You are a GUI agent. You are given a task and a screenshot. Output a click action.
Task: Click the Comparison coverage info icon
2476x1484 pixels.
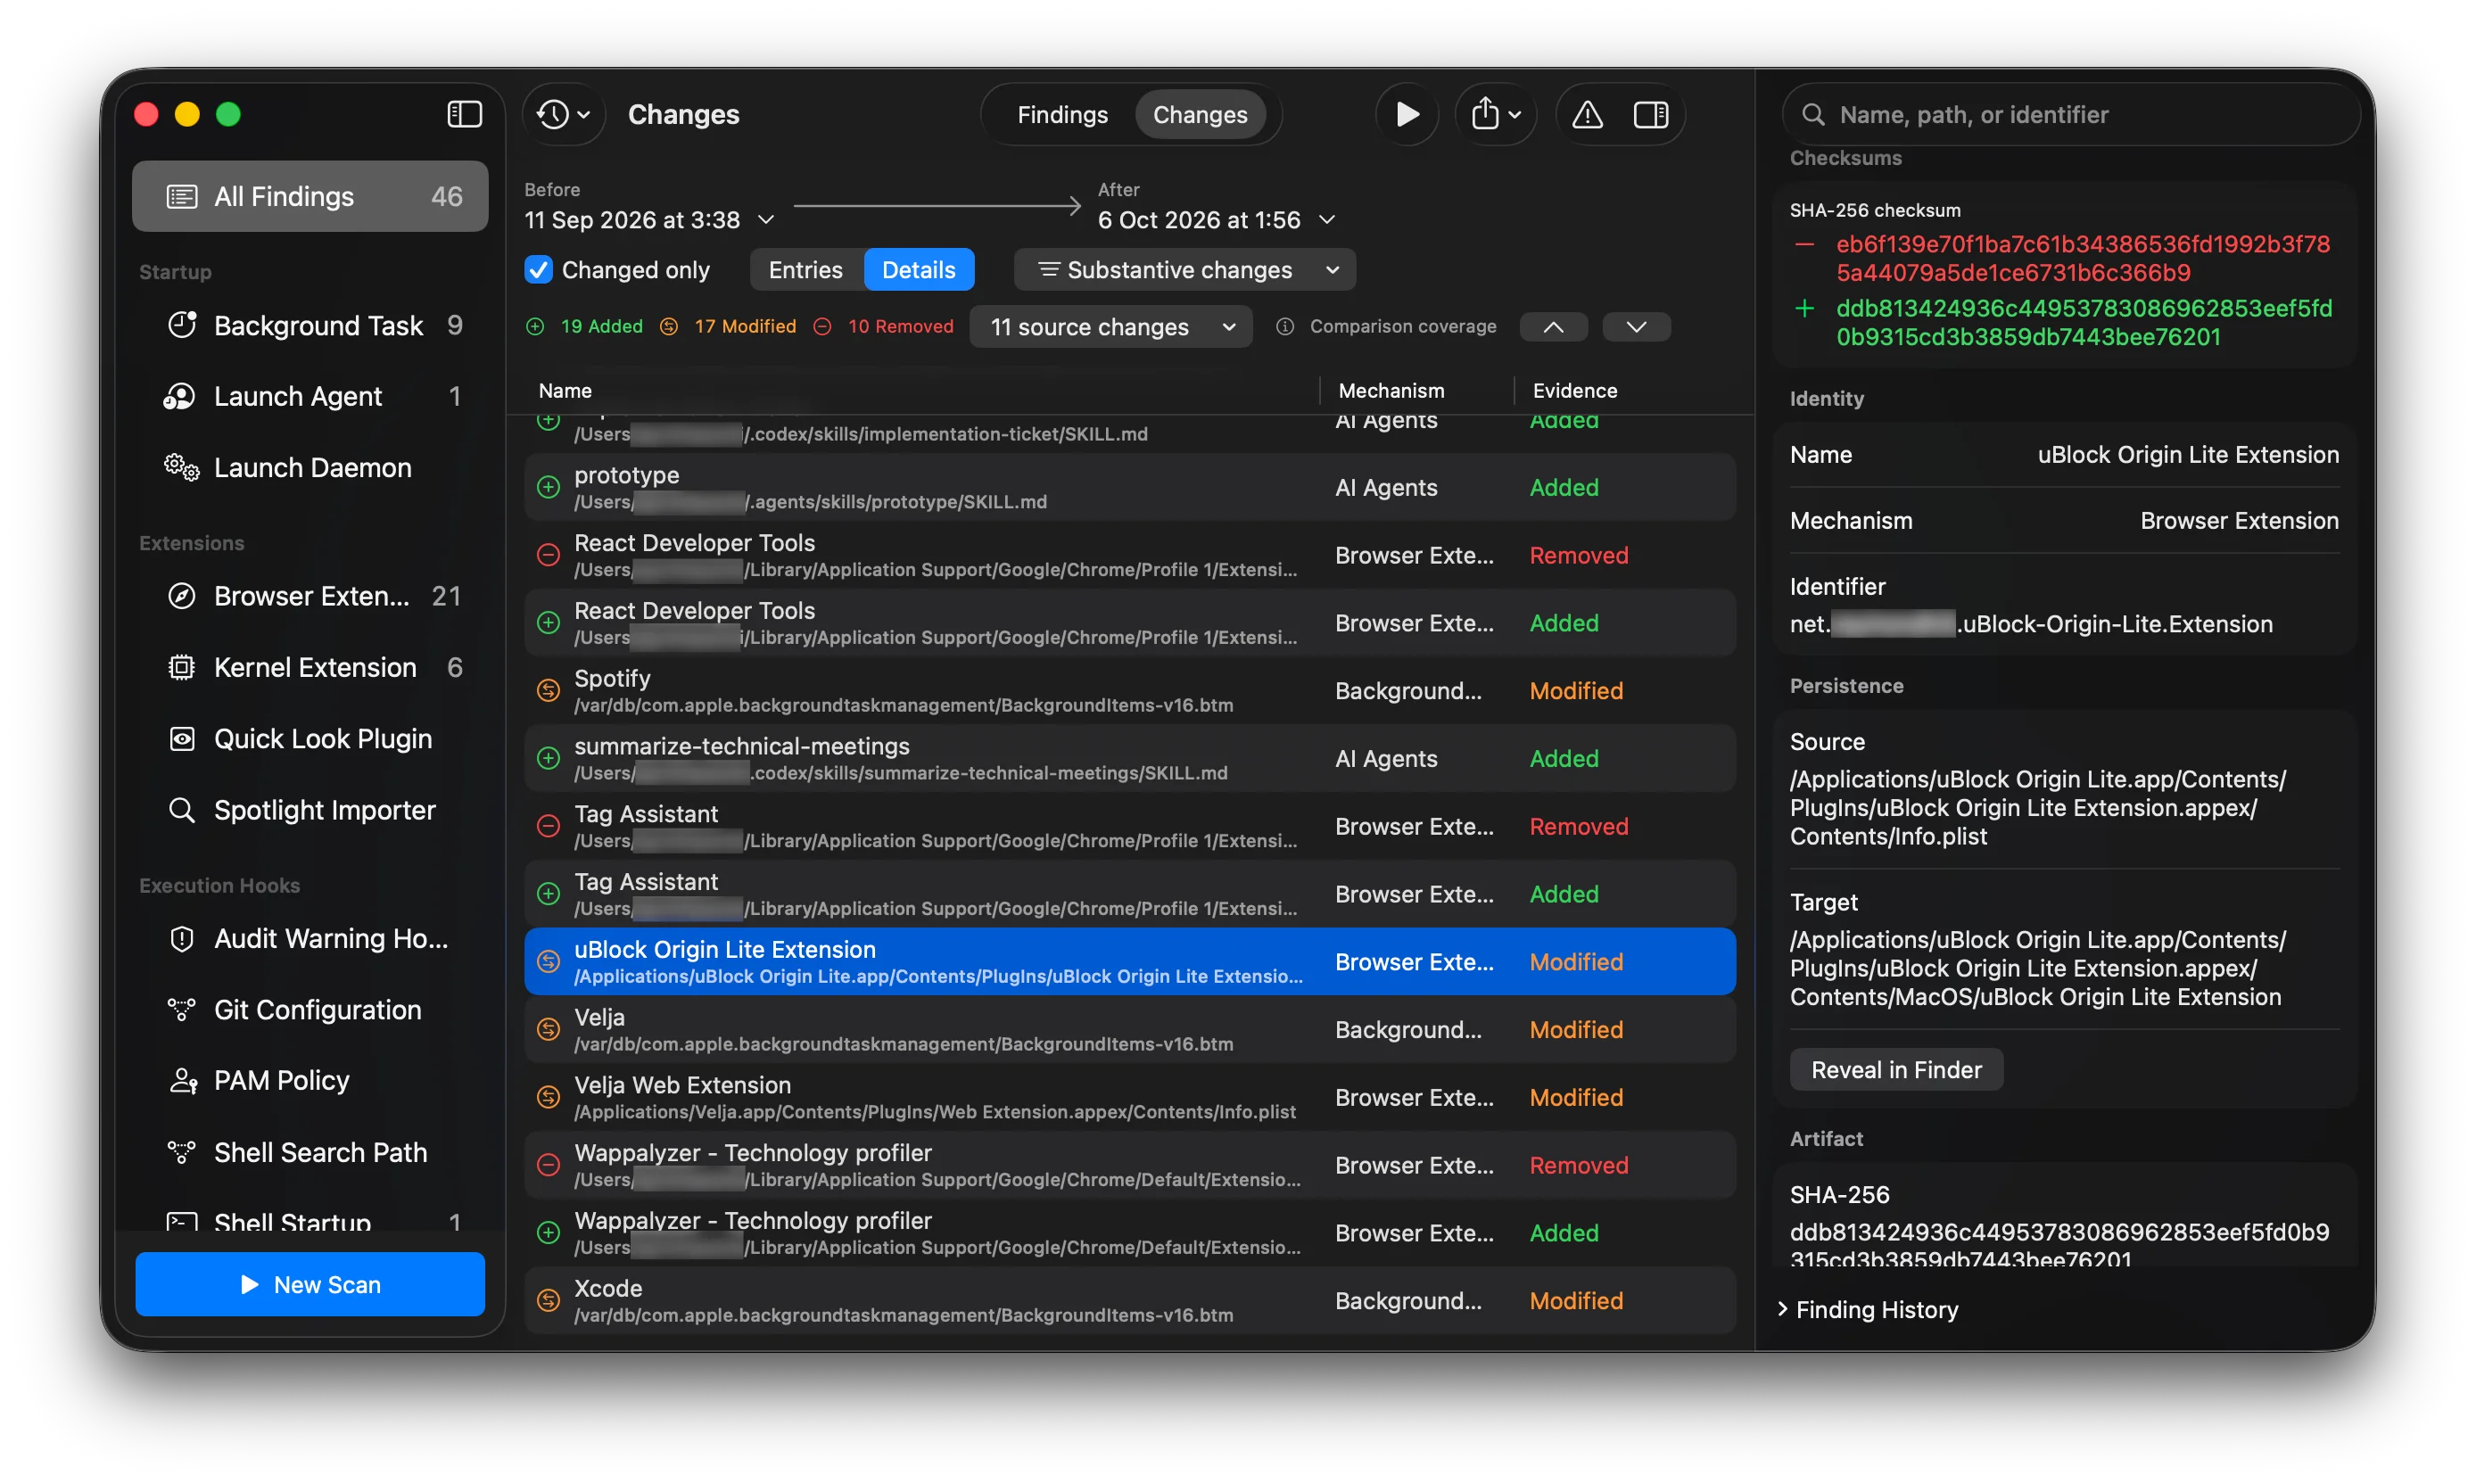1285,326
